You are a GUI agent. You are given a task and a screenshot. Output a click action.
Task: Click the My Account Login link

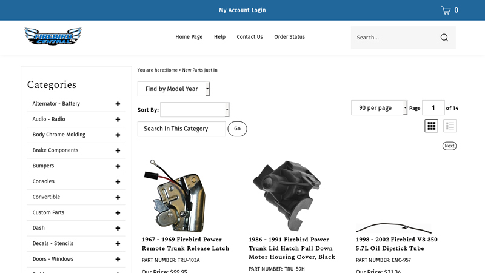(x=242, y=10)
